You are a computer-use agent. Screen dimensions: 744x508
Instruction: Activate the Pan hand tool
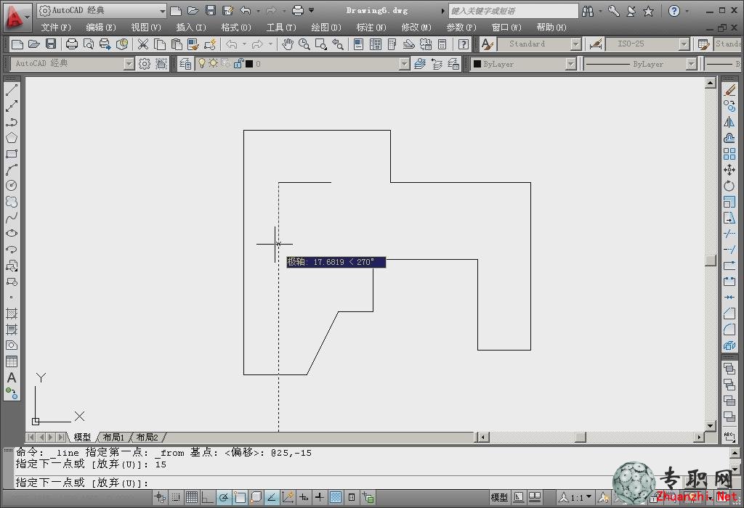click(288, 44)
